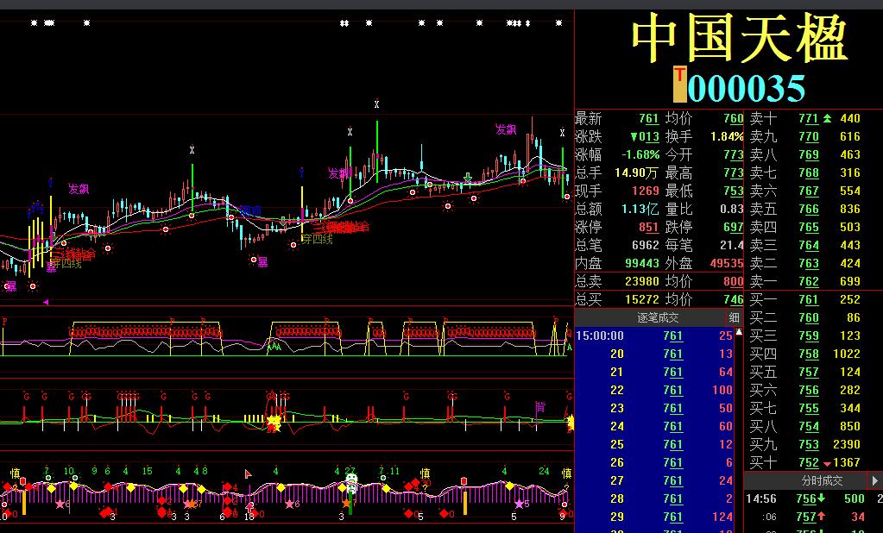This screenshot has width=883, height=533.
Task: Click the green double-up arrow on 卖十 row
Action: pos(827,119)
